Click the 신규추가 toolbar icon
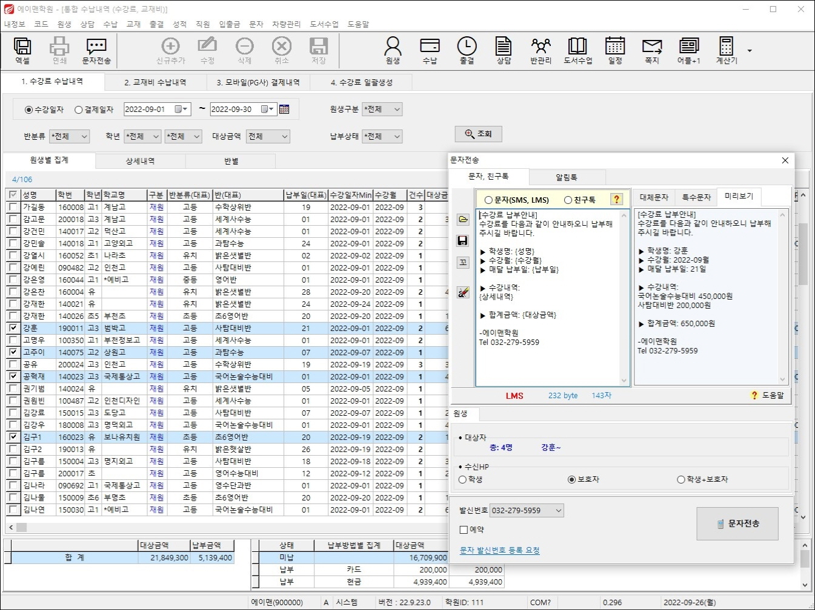The image size is (815, 610). click(170, 50)
